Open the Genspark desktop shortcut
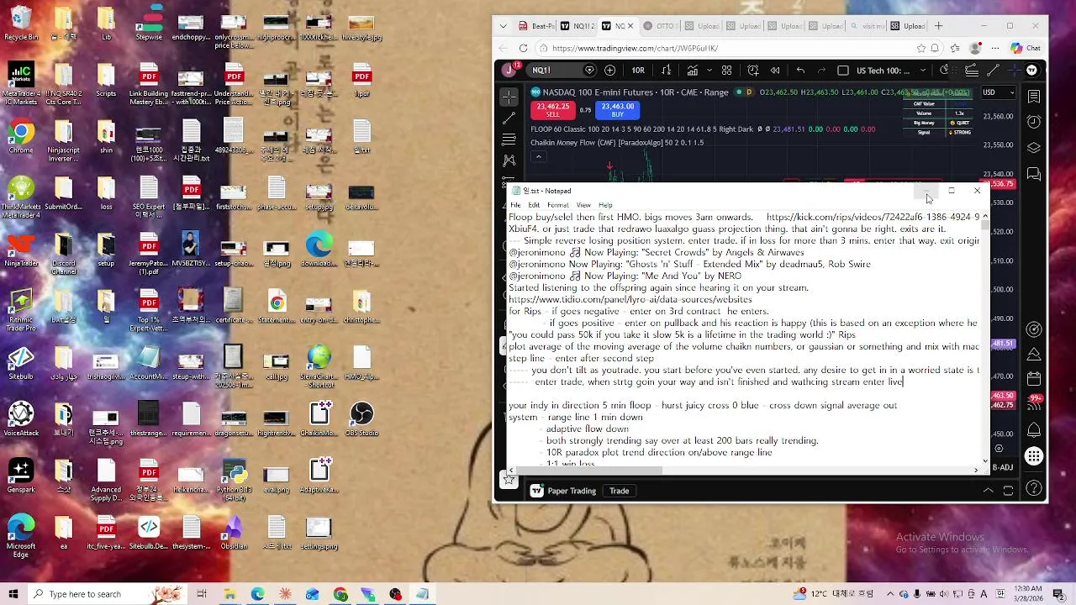The image size is (1076, 605). click(21, 476)
